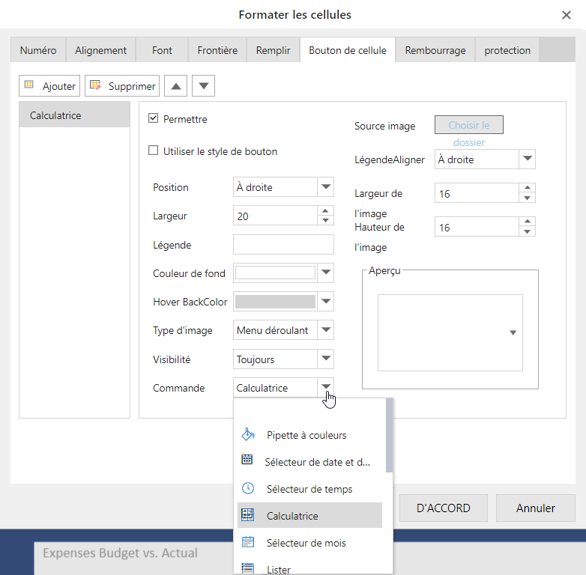
Task: Pick the Lister list icon
Action: click(248, 568)
